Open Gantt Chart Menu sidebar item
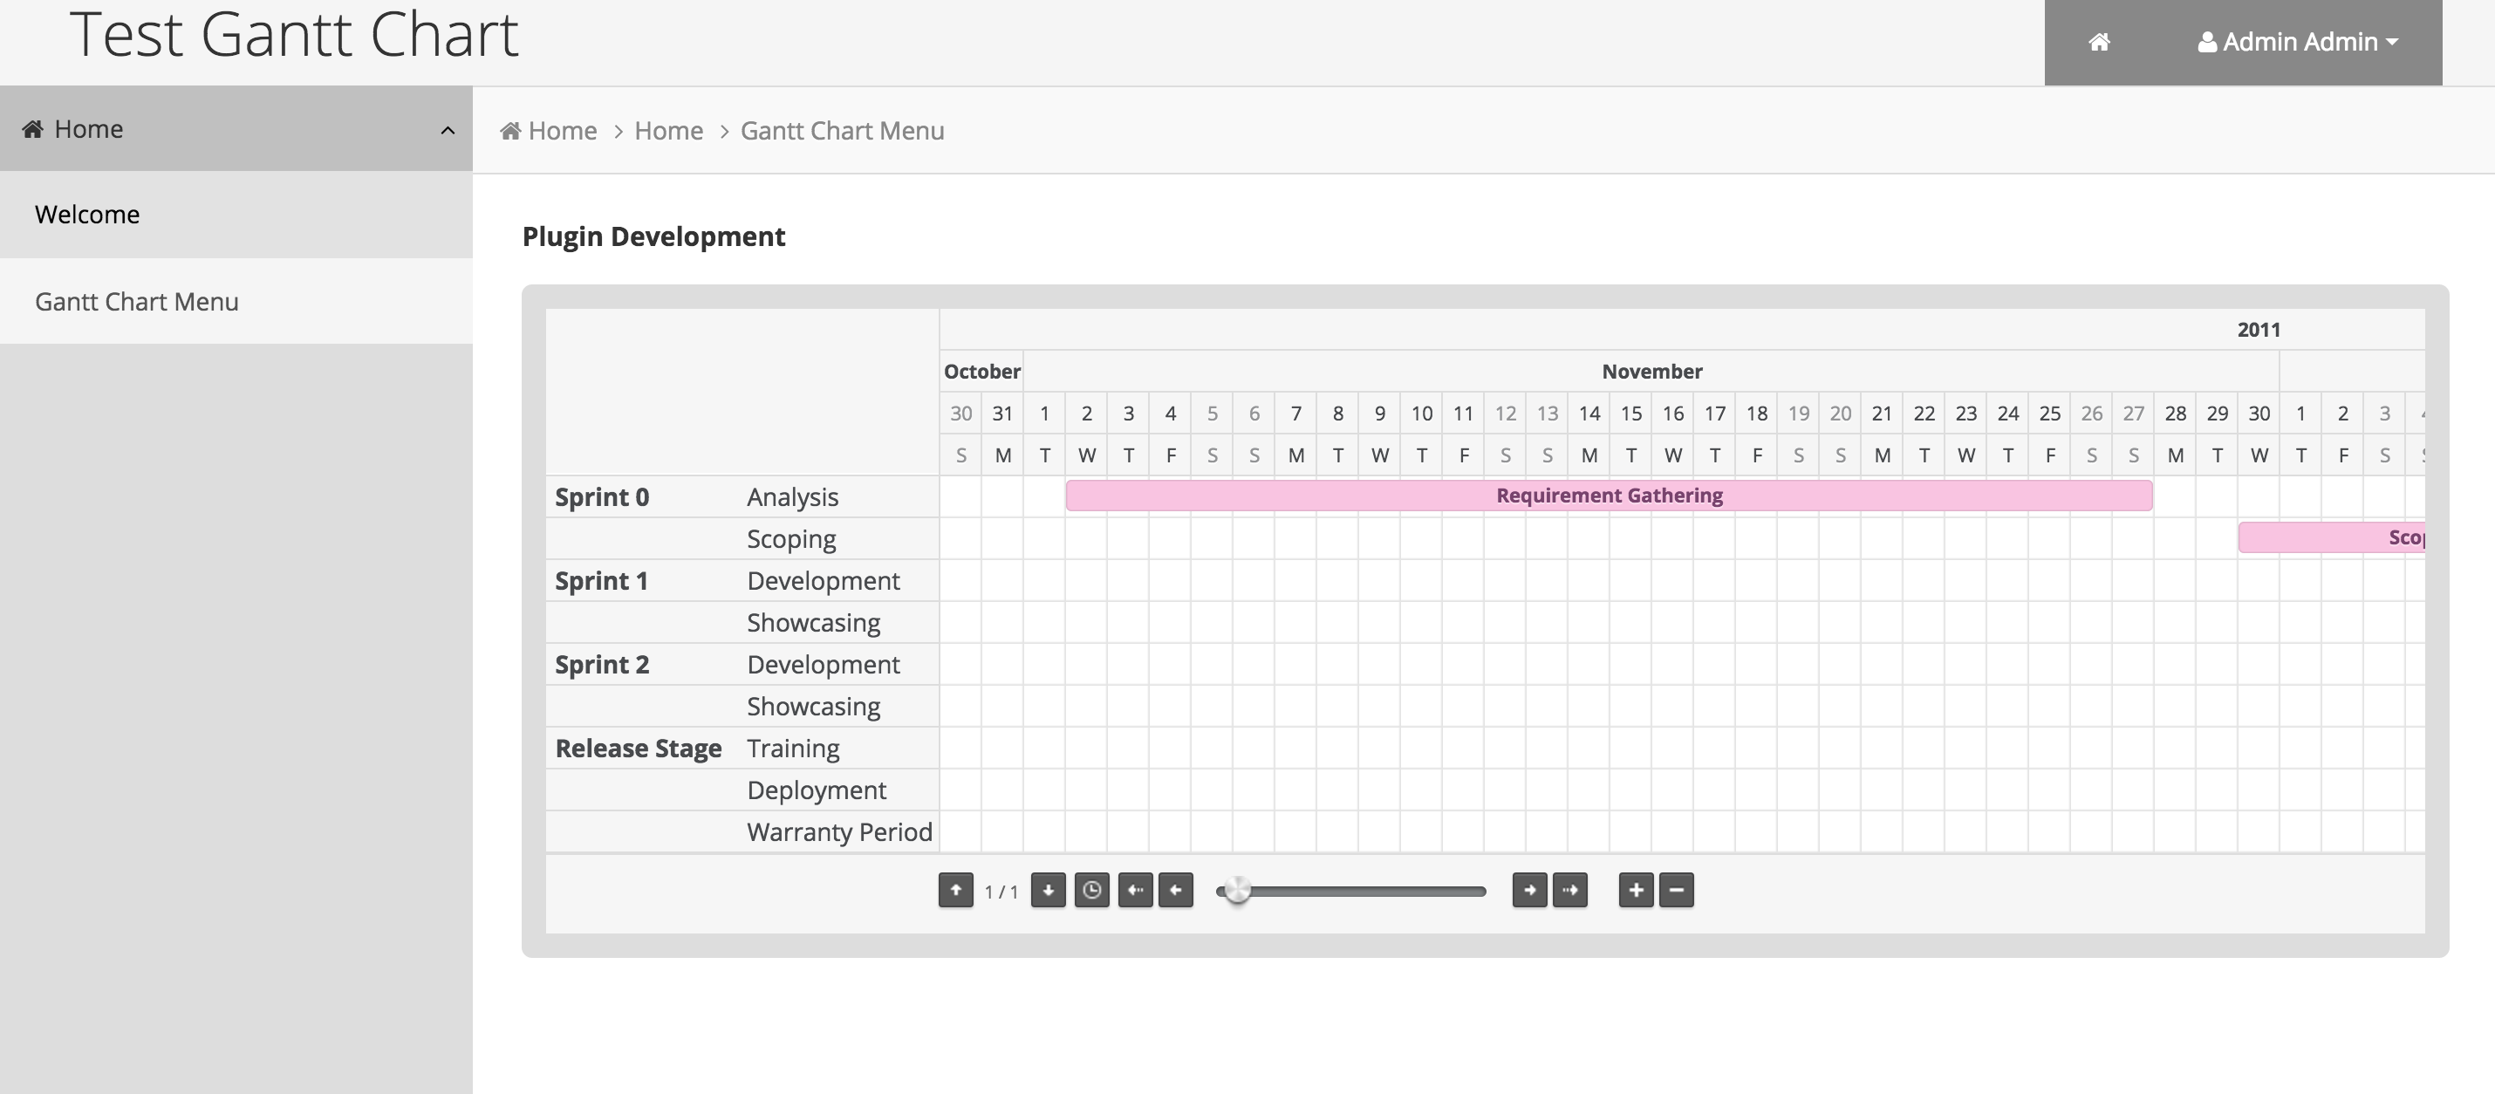Screen dimensions: 2495x1094 [x=137, y=301]
